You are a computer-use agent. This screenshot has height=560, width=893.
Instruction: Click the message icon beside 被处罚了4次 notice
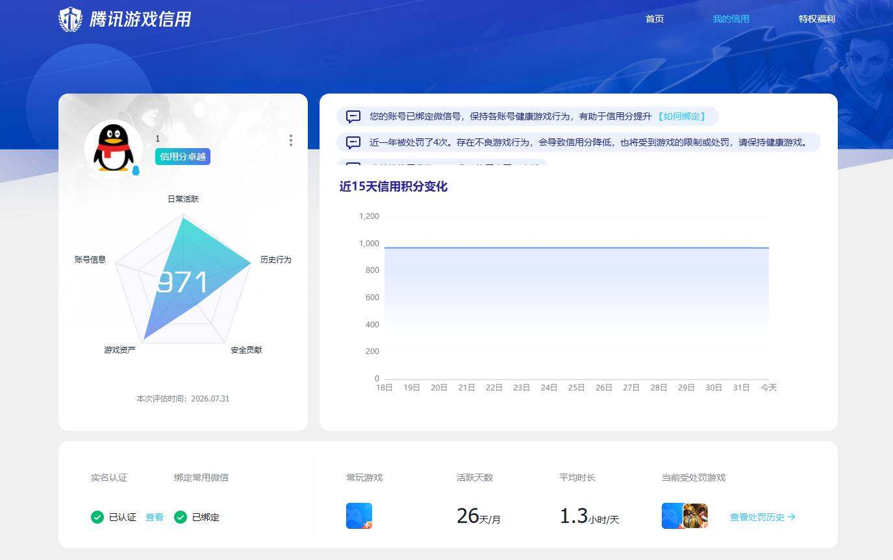(353, 143)
